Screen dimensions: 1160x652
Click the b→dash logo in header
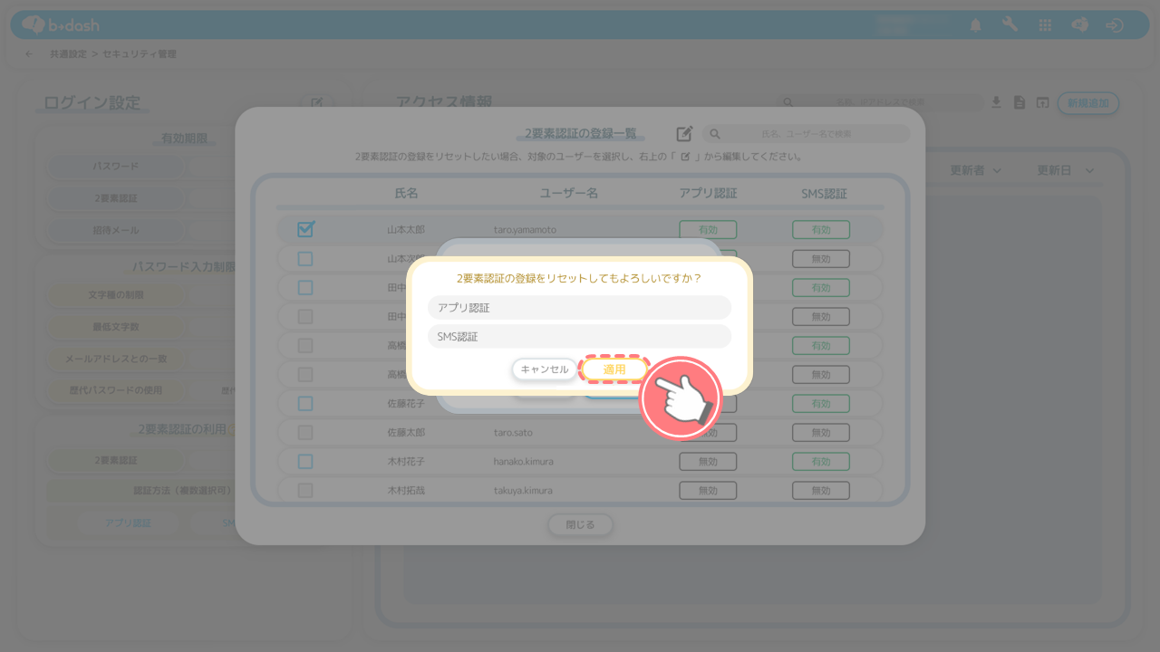61,24
